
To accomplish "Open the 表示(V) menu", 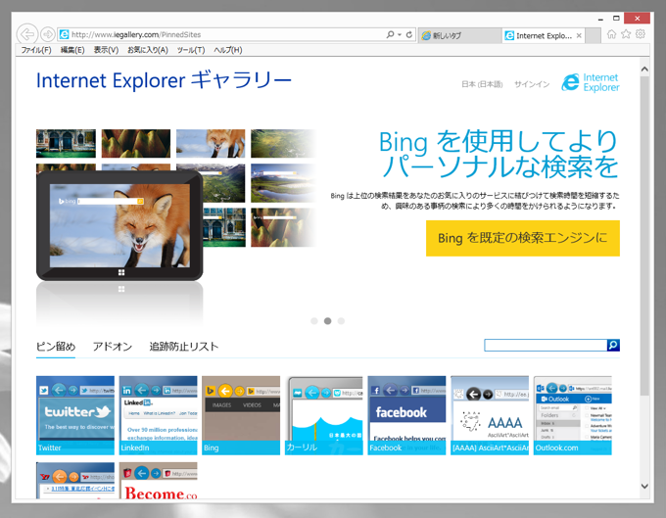I will tap(106, 50).
